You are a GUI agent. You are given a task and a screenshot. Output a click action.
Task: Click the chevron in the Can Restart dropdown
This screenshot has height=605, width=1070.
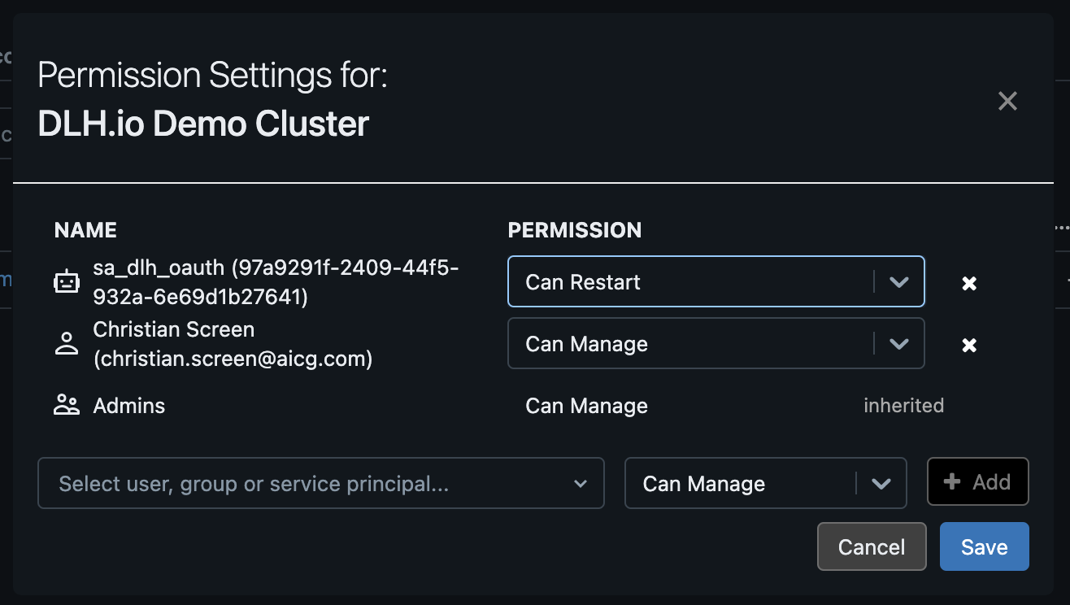point(898,281)
